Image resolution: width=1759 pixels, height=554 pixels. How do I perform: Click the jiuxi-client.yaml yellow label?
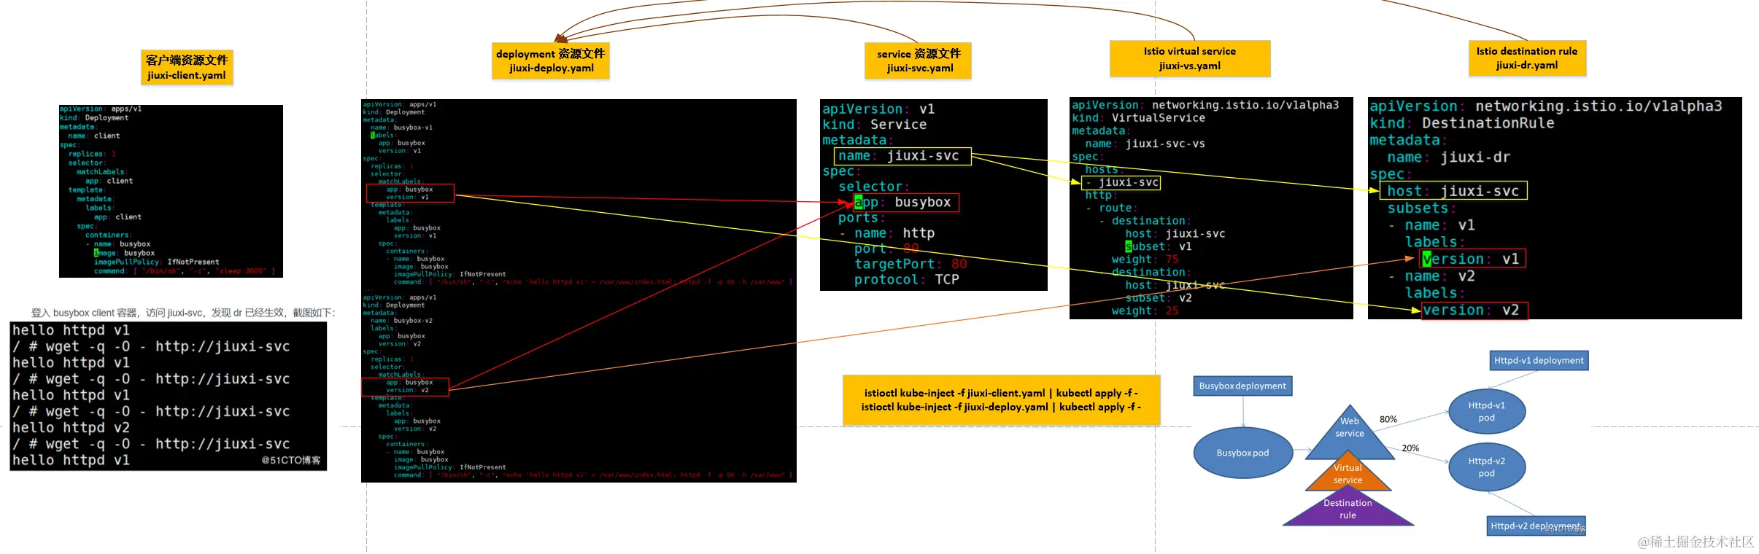pos(187,67)
